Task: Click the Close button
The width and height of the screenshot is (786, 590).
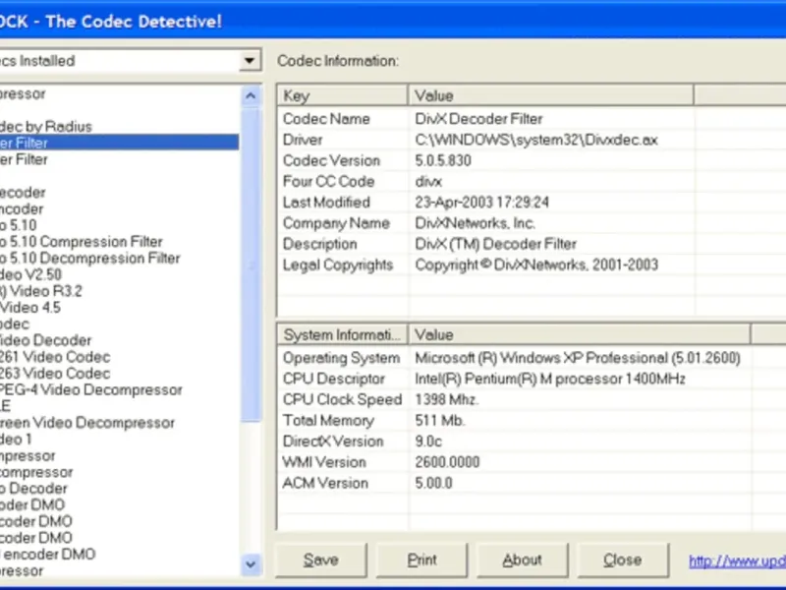Action: click(623, 560)
